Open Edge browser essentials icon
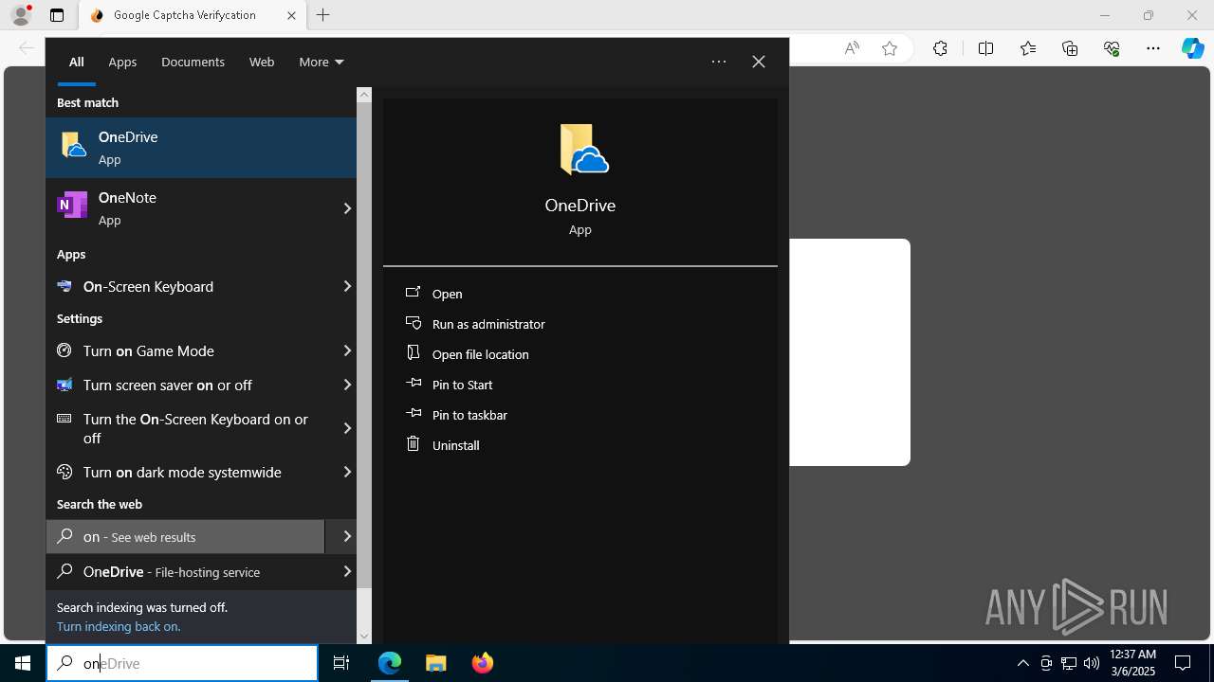1214x682 pixels. (1112, 48)
